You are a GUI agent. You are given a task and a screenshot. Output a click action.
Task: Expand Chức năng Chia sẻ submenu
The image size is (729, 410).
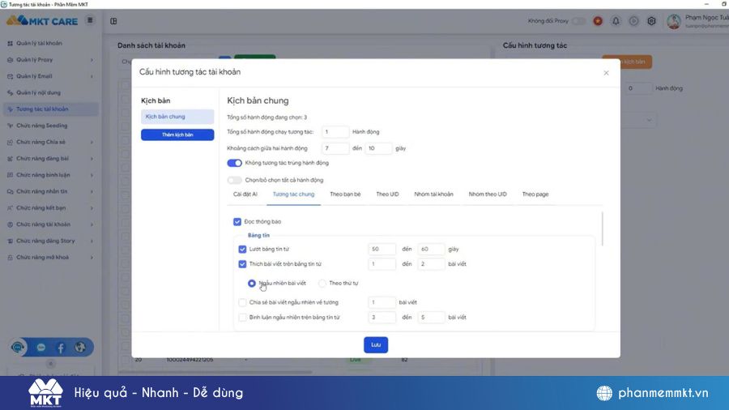click(50, 142)
